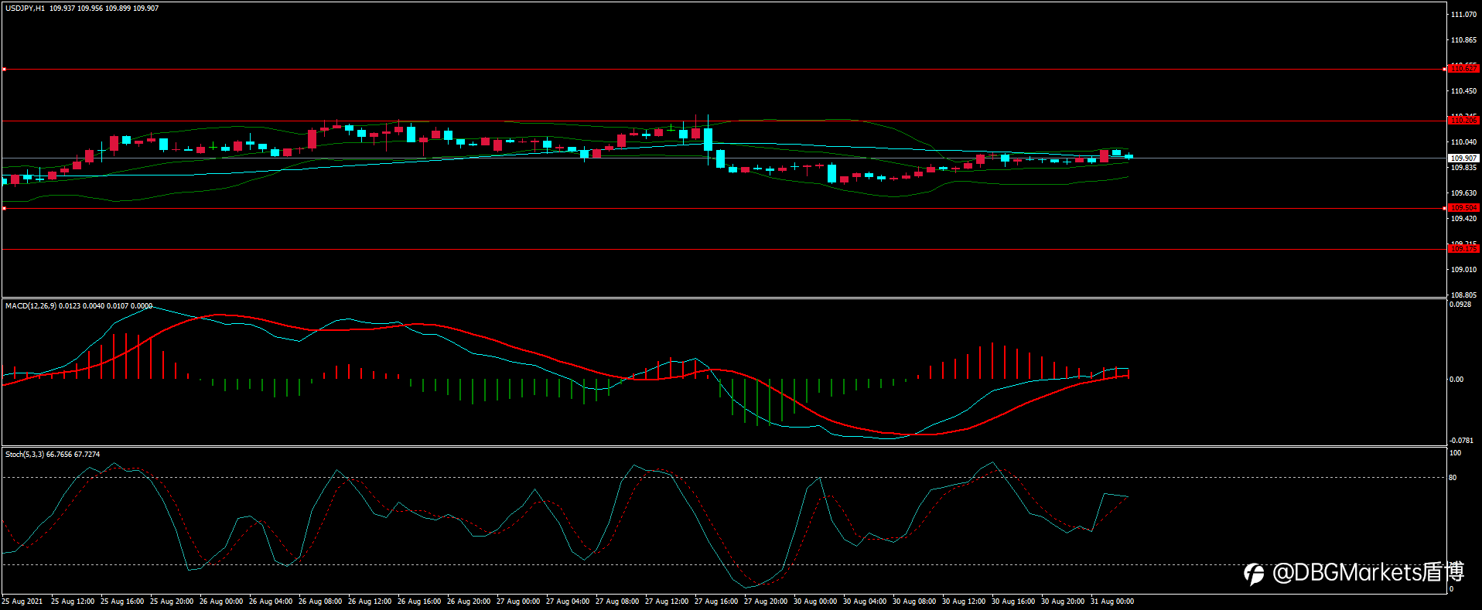
Task: Click the Stochastic 100 scale label
Action: 1455,453
